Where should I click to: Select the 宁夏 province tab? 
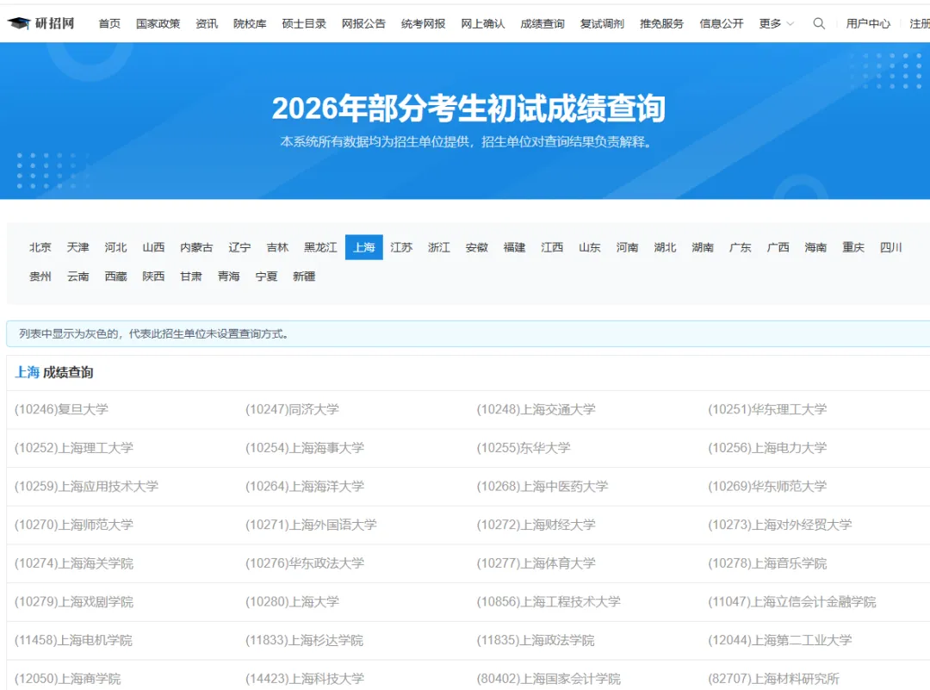pyautogui.click(x=266, y=277)
